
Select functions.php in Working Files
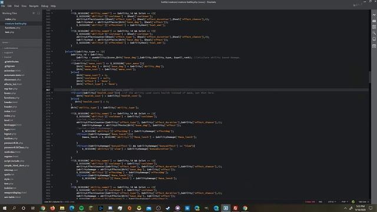point(12,28)
